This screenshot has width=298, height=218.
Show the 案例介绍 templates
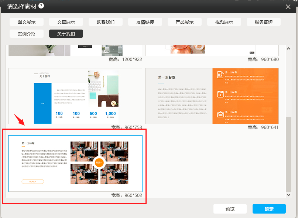pos(27,34)
